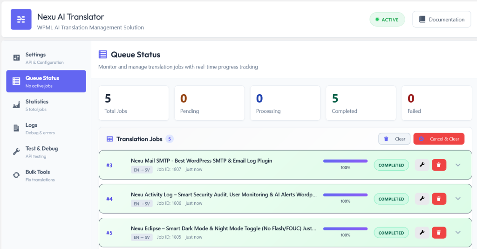The image size is (477, 249).
Task: Click the Nexu AI Translator logo icon
Action: (21, 19)
